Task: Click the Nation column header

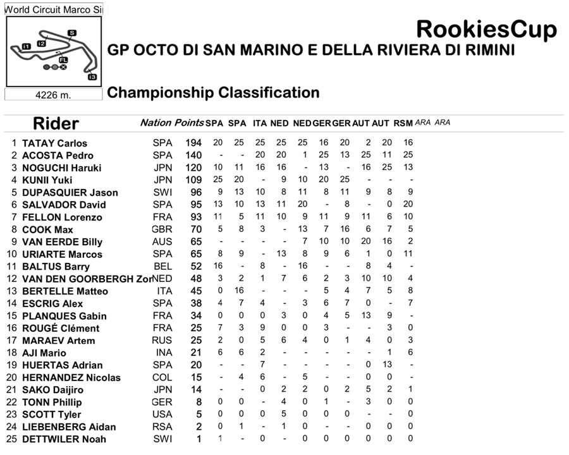Action: [156, 123]
